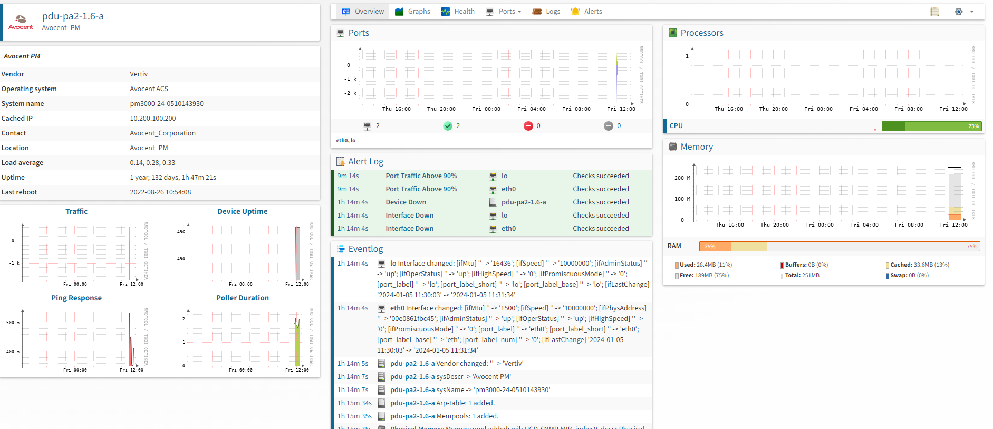Open Port Traffic Above 90% alert for lo
The image size is (993, 429).
(421, 176)
